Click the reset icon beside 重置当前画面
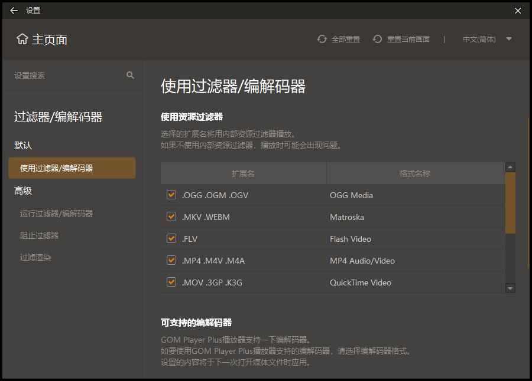Screen dimensions: 532x381 click(377, 39)
